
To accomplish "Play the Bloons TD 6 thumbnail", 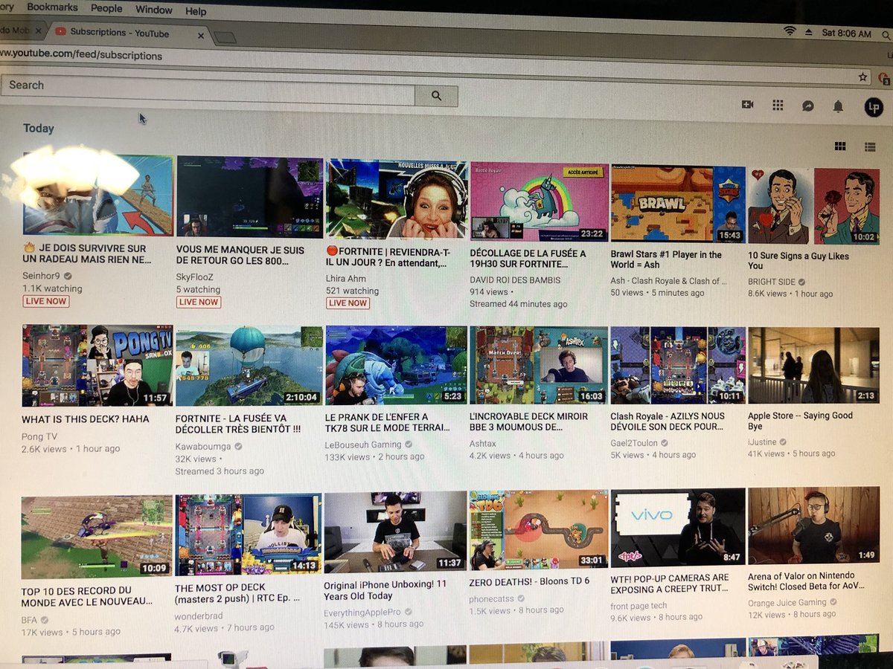I will 538,530.
